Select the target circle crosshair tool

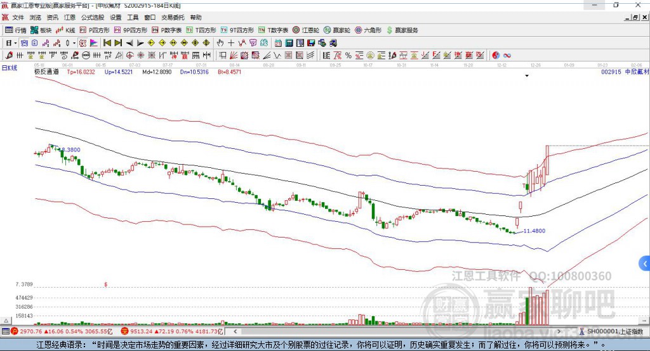(129, 56)
